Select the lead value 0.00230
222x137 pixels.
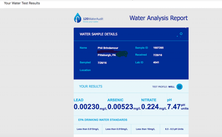87,107
